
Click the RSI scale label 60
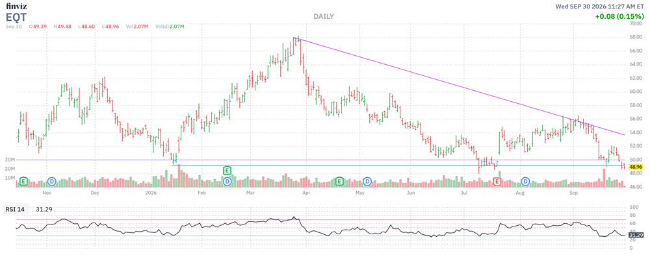click(632, 224)
